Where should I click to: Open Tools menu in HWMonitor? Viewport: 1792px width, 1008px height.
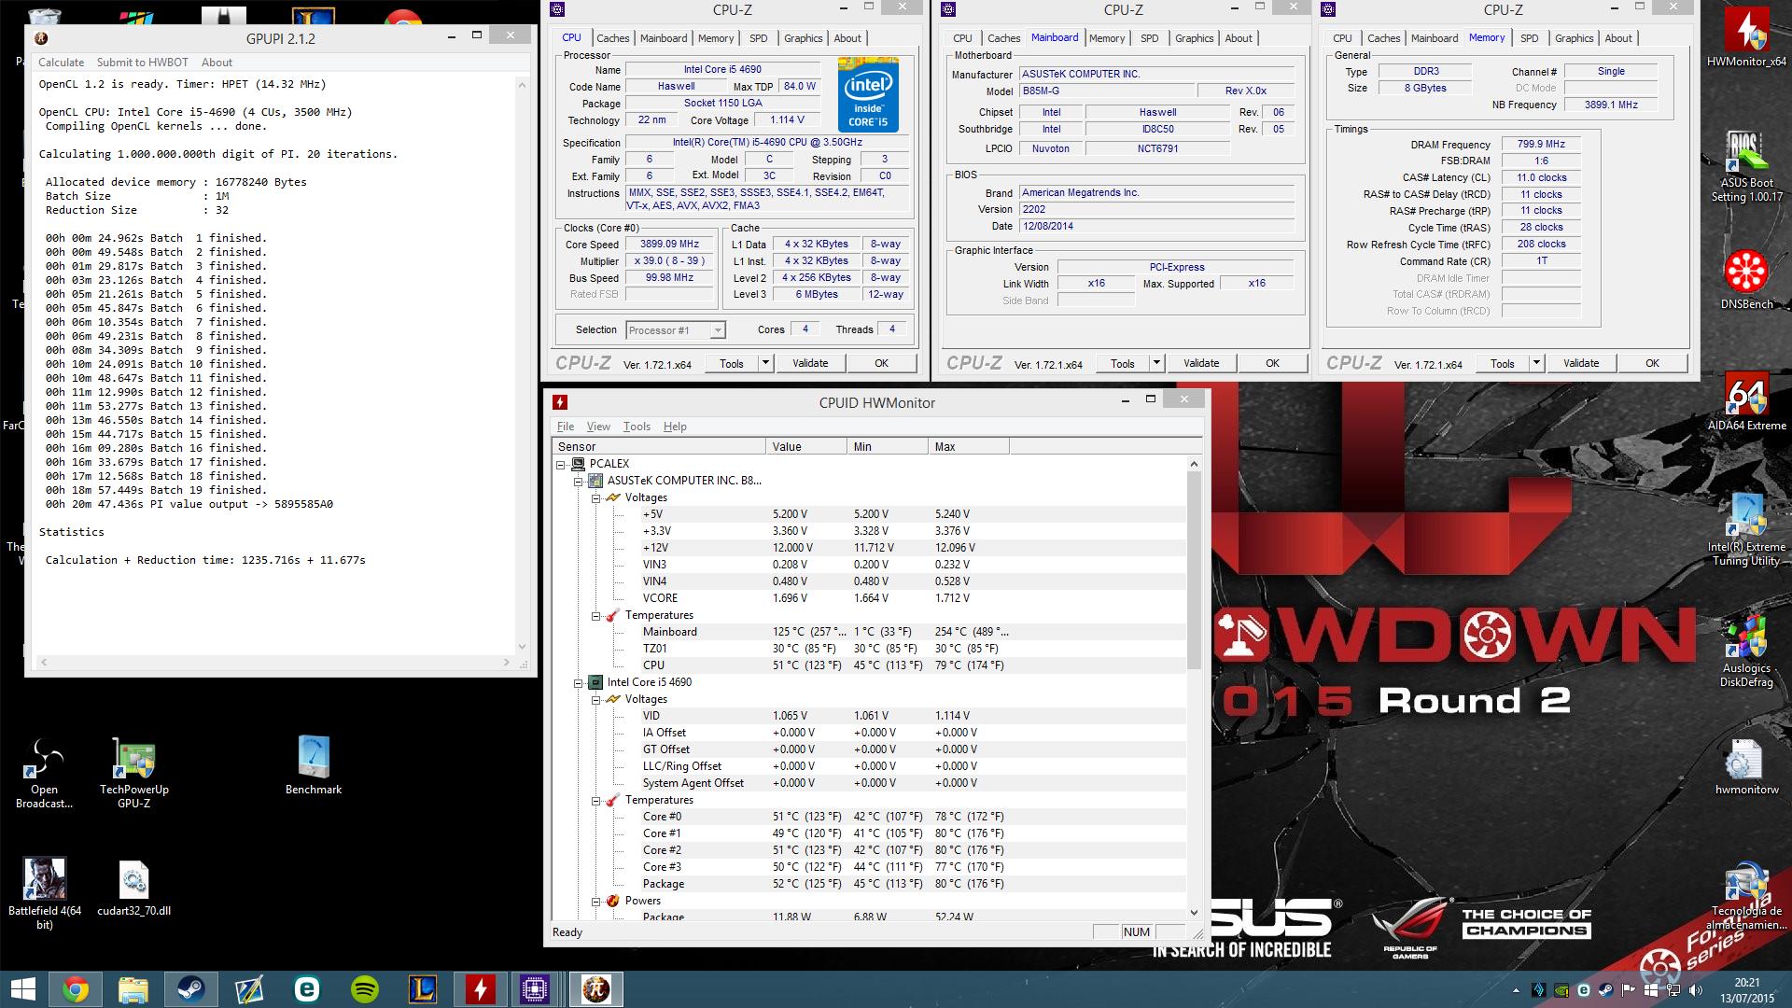click(x=637, y=427)
